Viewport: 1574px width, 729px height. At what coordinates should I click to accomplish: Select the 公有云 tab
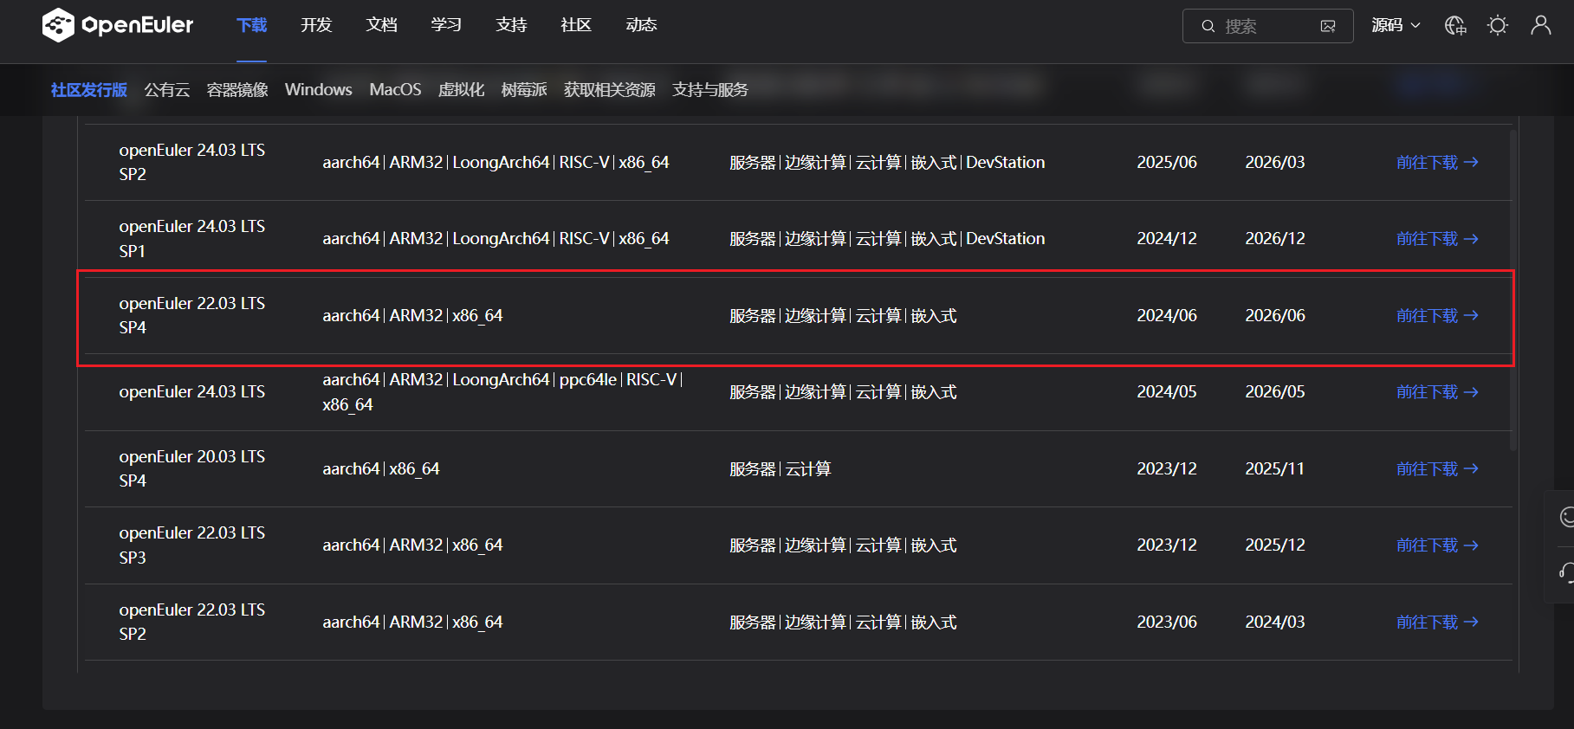[x=167, y=90]
